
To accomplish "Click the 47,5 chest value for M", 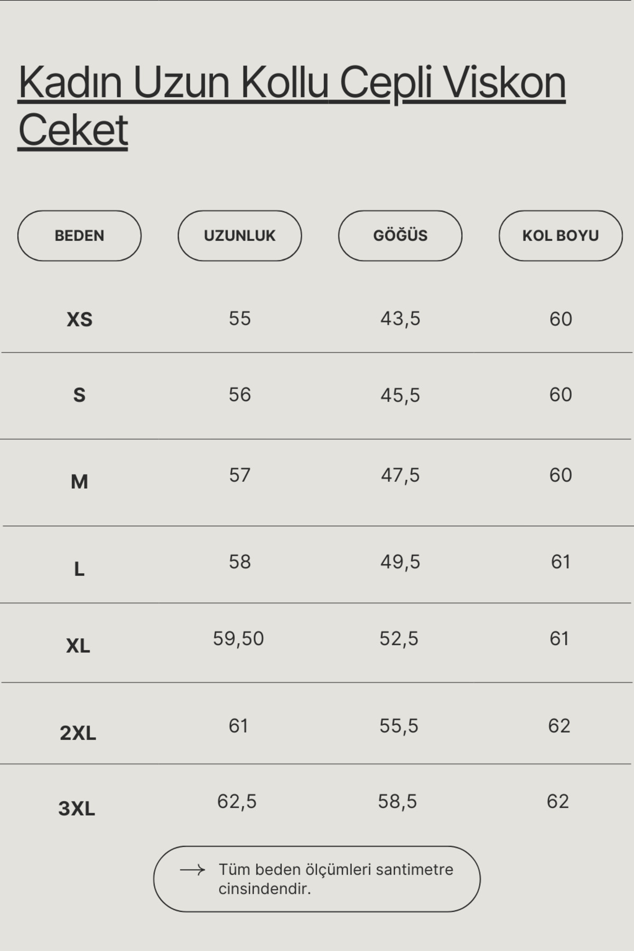I will pos(400,475).
